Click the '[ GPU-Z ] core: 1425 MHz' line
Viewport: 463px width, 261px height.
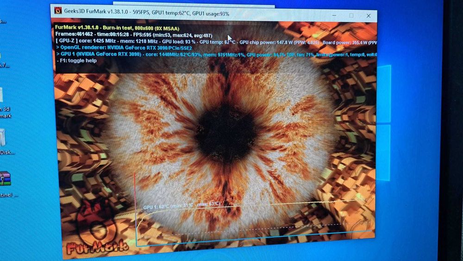tap(216, 41)
